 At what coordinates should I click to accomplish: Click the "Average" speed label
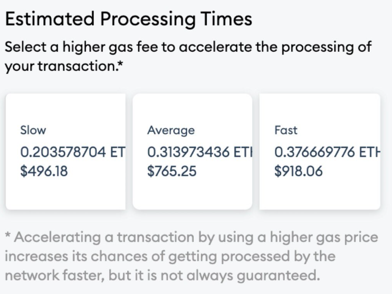coord(171,131)
